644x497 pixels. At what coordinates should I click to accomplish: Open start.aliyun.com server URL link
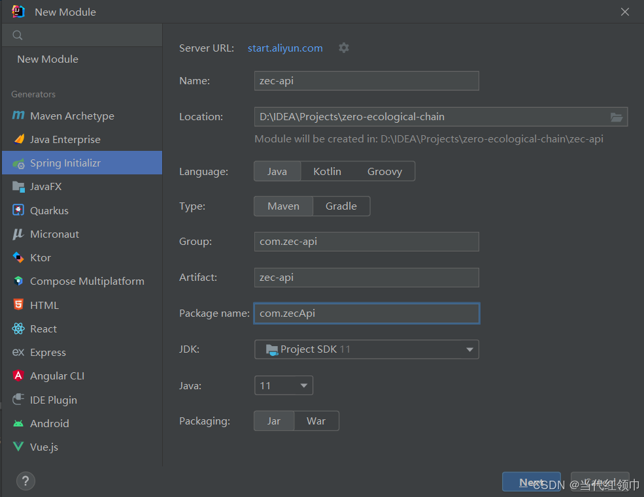tap(285, 48)
